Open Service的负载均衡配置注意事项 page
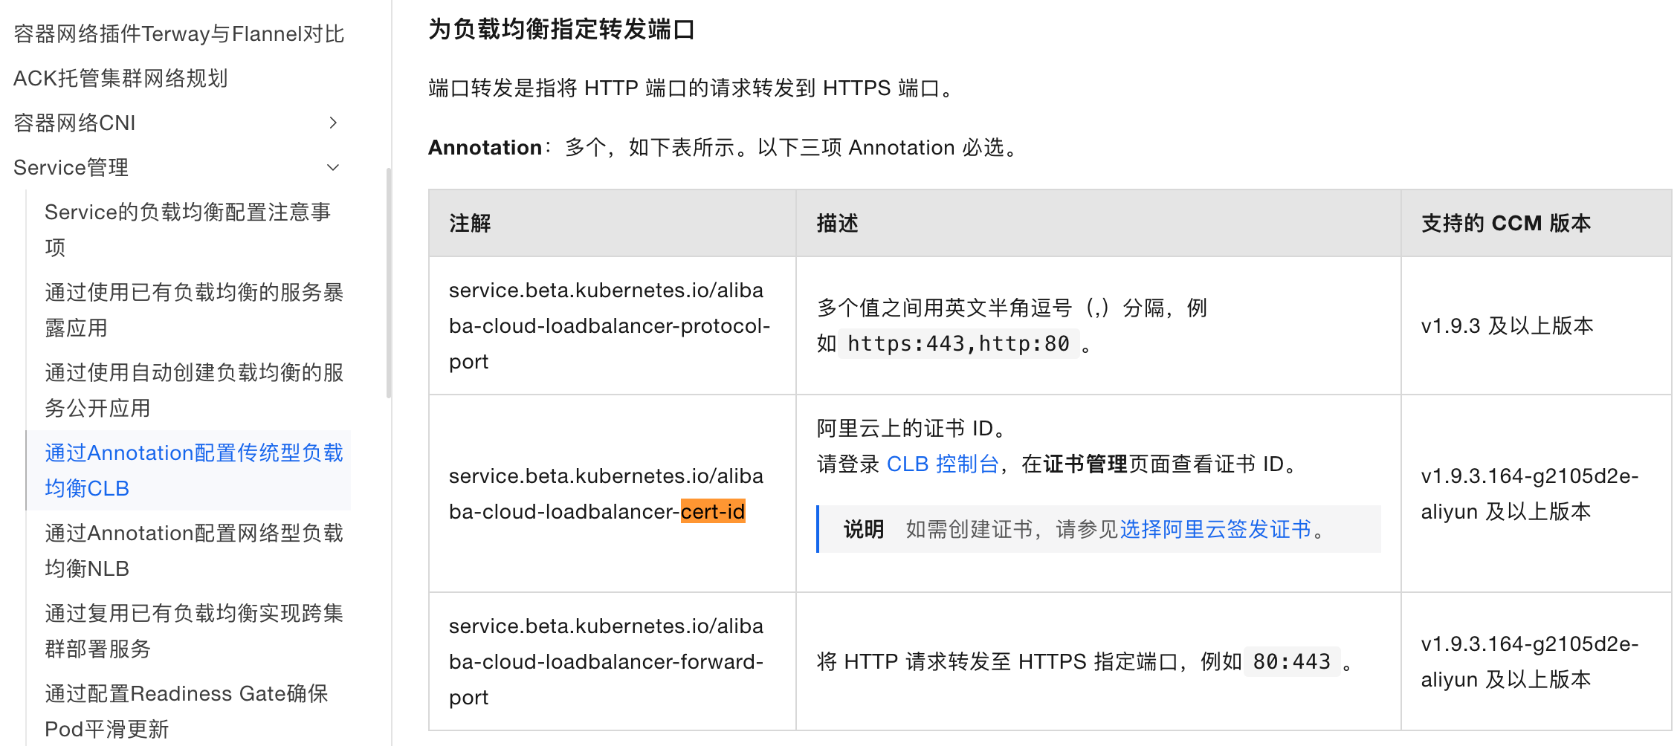The height and width of the screenshot is (746, 1680). [187, 230]
